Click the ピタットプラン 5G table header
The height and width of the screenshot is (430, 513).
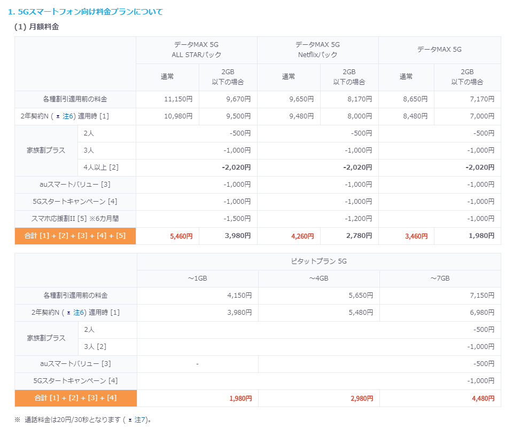click(318, 261)
